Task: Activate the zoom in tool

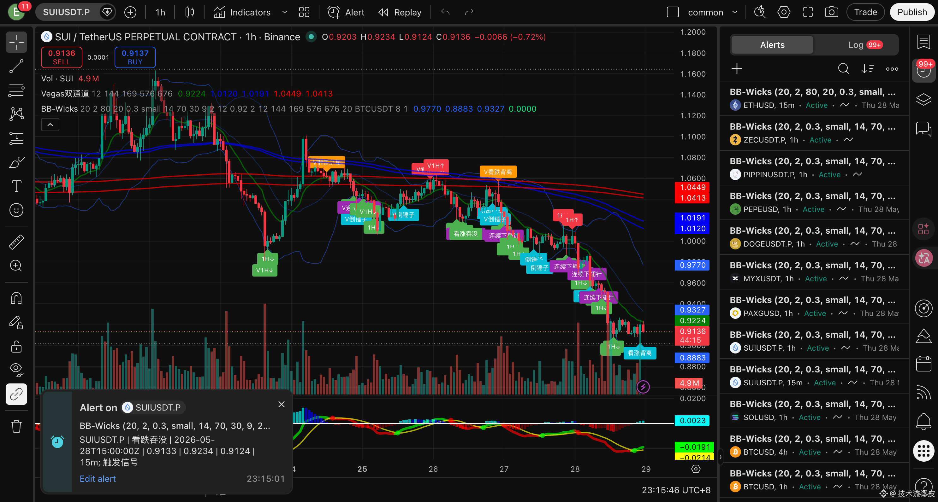Action: (x=16, y=266)
